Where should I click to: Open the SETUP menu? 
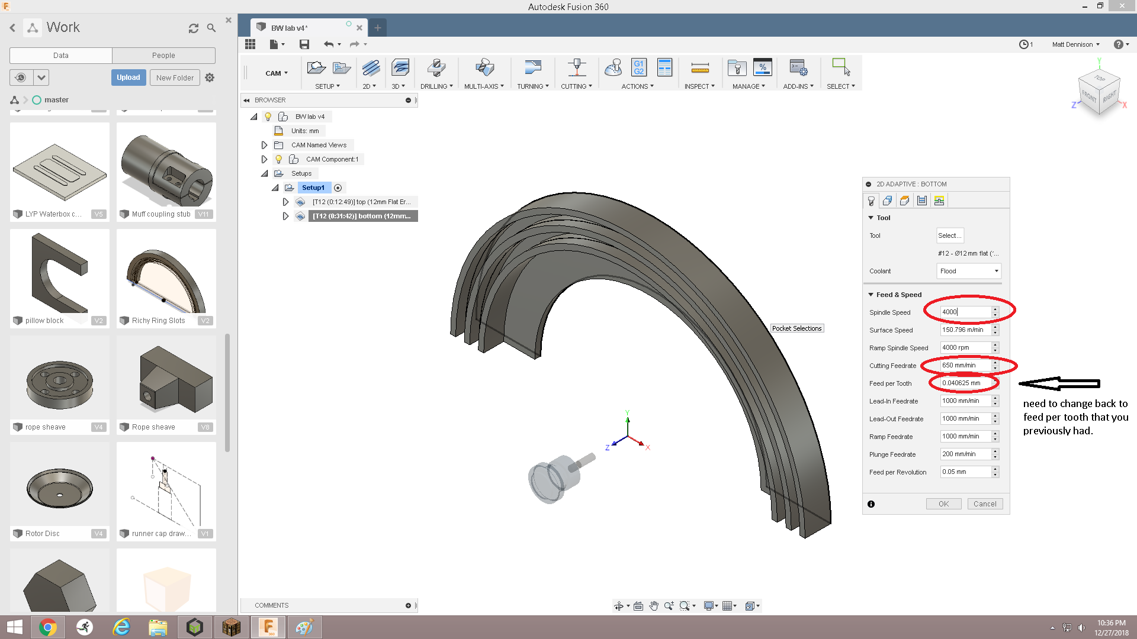point(327,86)
